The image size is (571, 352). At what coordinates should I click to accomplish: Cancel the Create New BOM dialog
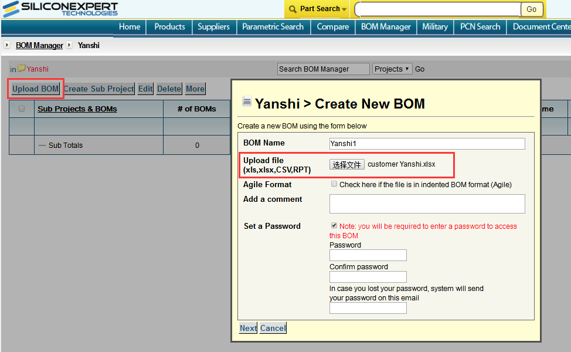pyautogui.click(x=273, y=328)
